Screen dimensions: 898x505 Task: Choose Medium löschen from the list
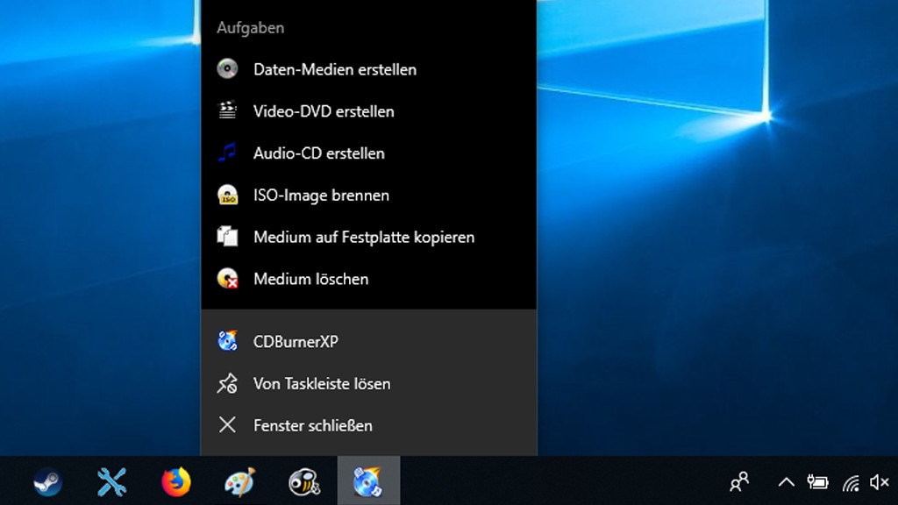coord(369,278)
